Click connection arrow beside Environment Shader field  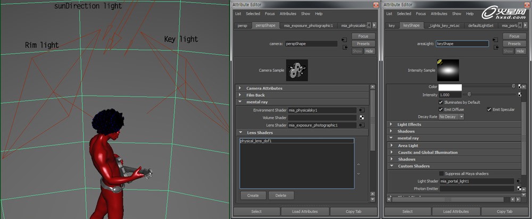(x=362, y=110)
